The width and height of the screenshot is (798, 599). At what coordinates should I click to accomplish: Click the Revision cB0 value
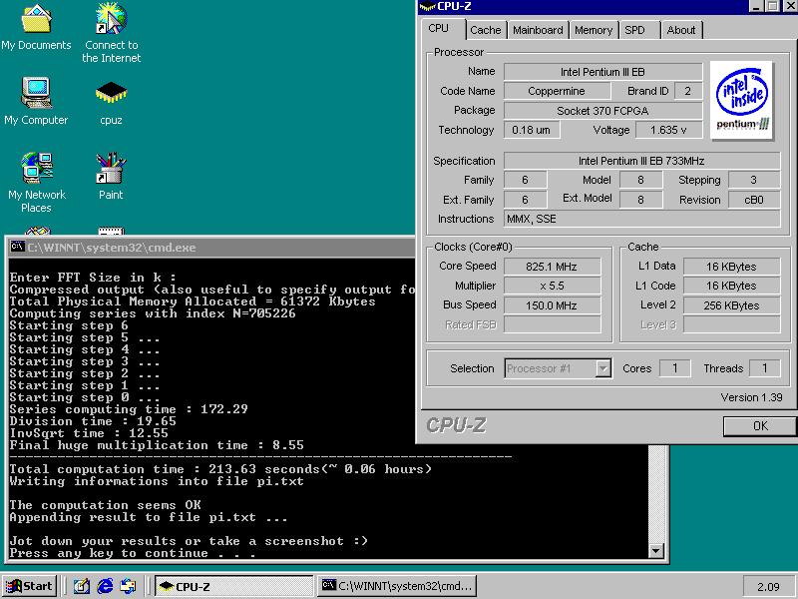point(754,200)
